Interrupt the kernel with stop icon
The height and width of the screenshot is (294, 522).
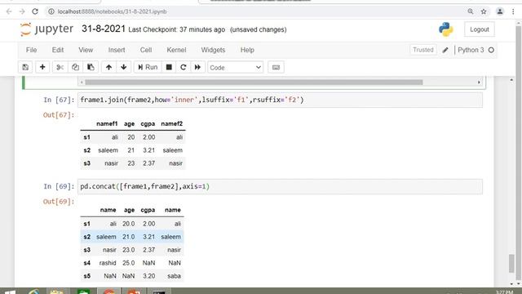tap(169, 67)
